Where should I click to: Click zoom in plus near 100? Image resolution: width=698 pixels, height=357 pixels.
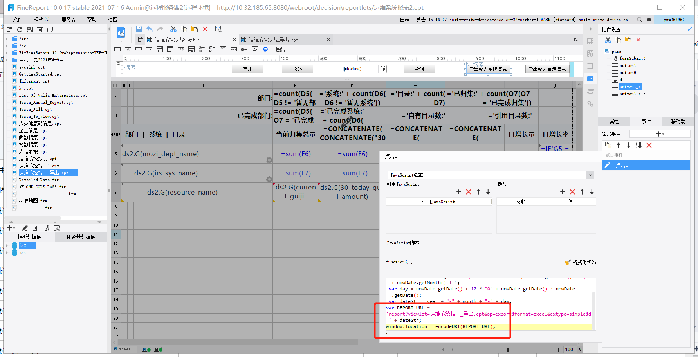pyautogui.click(x=559, y=350)
